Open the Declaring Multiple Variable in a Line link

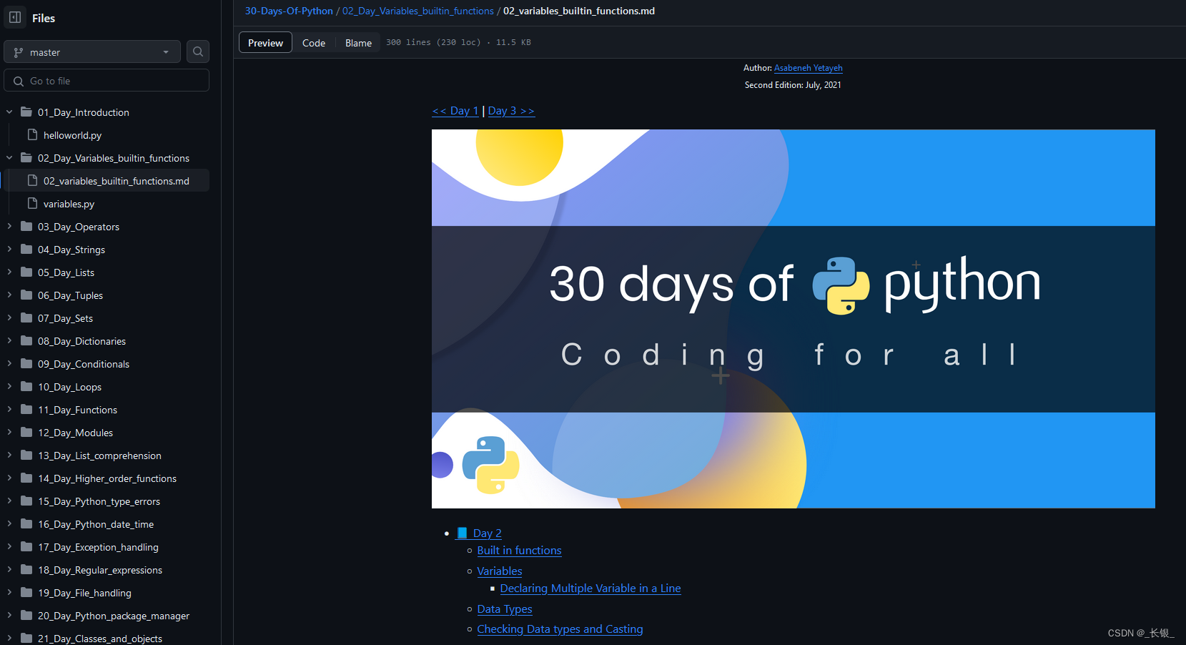tap(590, 588)
